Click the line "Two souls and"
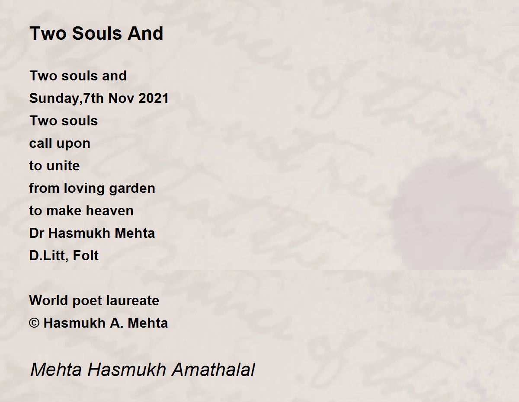Viewport: 519px width, 402px height. (78, 76)
